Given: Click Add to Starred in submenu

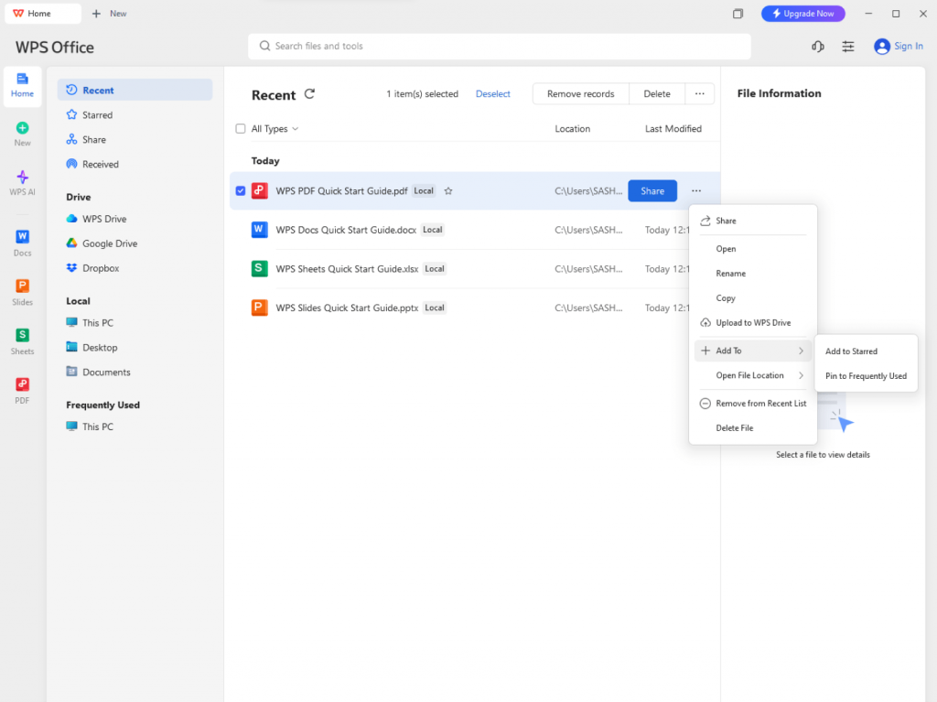Looking at the screenshot, I should pyautogui.click(x=851, y=351).
